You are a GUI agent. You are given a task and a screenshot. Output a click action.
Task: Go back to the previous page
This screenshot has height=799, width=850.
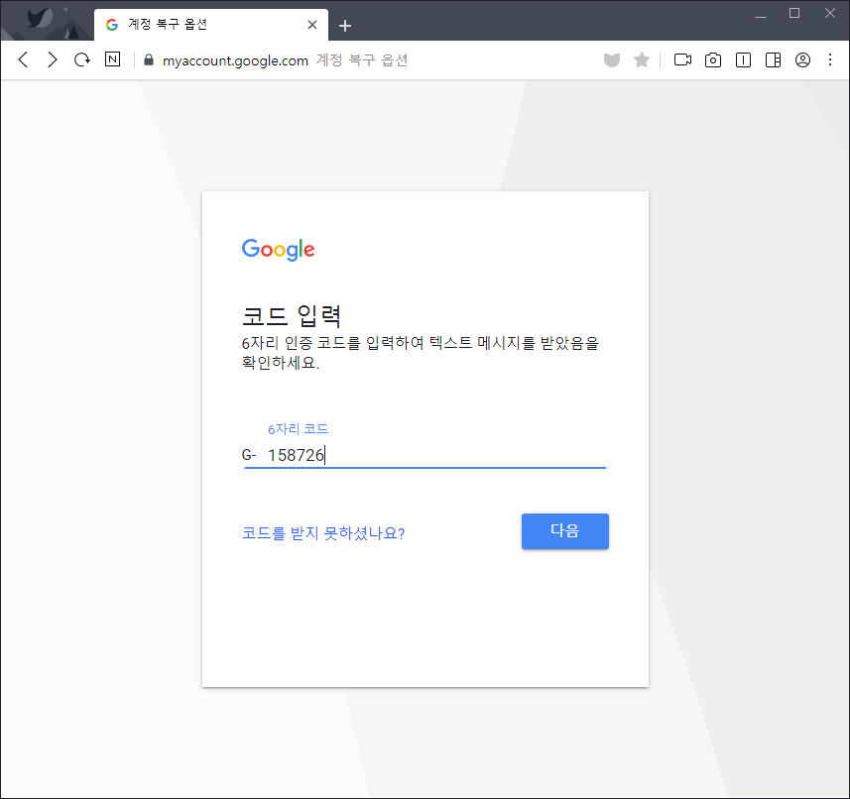click(23, 59)
